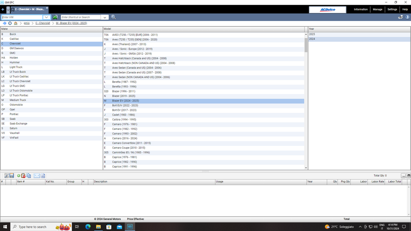The image size is (411, 231).
Task: Focus the Enter VIN input field
Action: tap(22, 17)
